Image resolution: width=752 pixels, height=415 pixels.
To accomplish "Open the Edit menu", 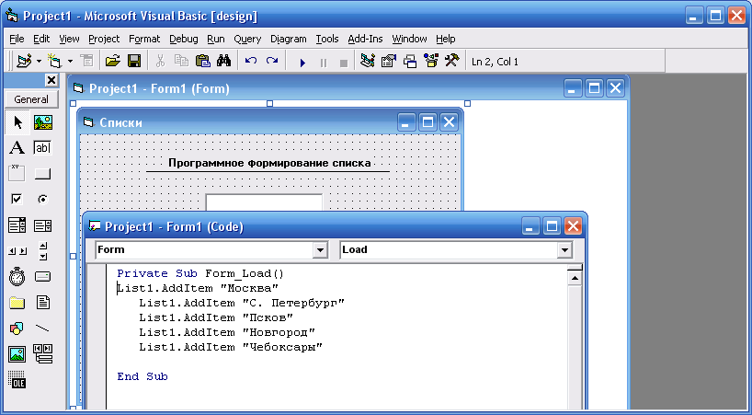I will coord(41,39).
